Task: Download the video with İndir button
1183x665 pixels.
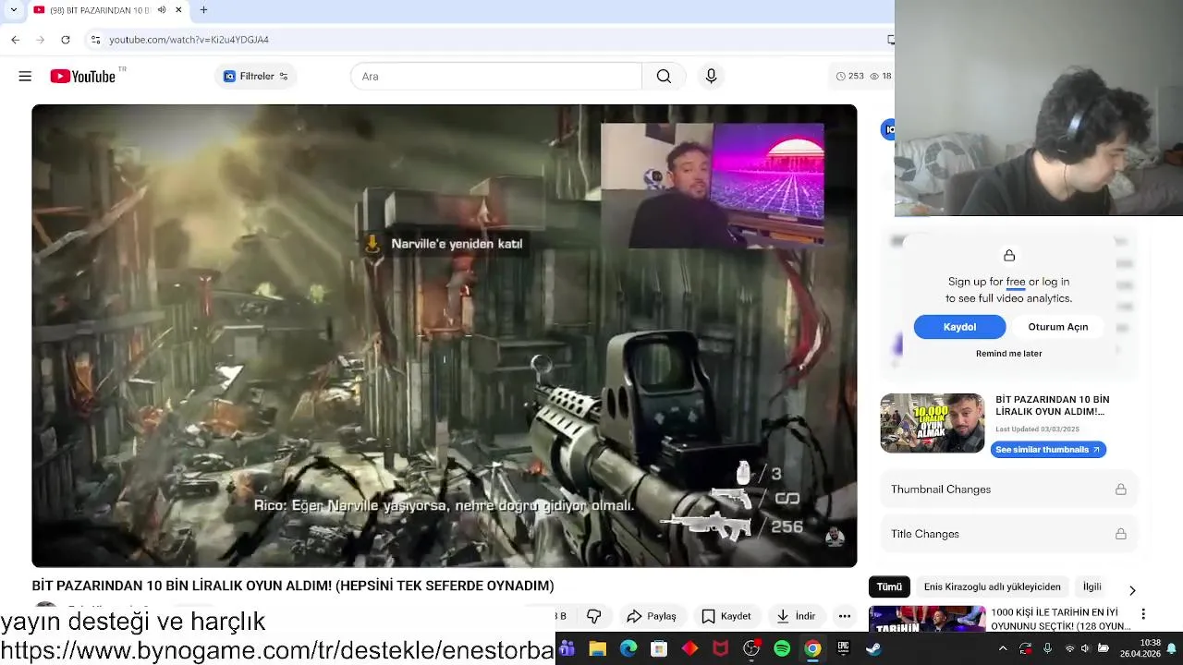Action: click(x=796, y=616)
